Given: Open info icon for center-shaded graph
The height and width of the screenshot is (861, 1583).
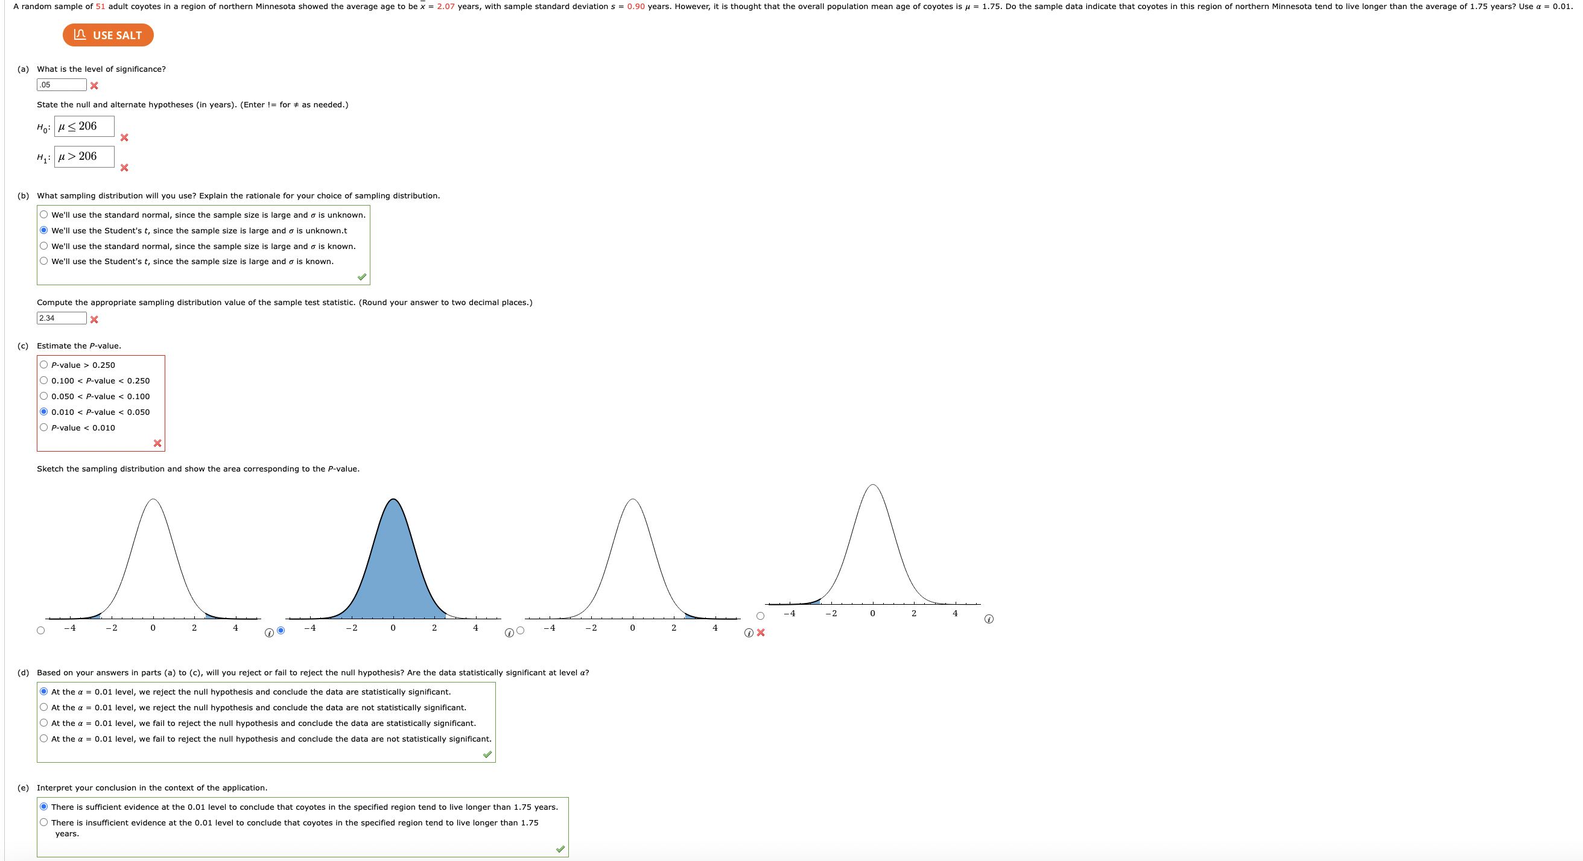Looking at the screenshot, I should coord(509,633).
